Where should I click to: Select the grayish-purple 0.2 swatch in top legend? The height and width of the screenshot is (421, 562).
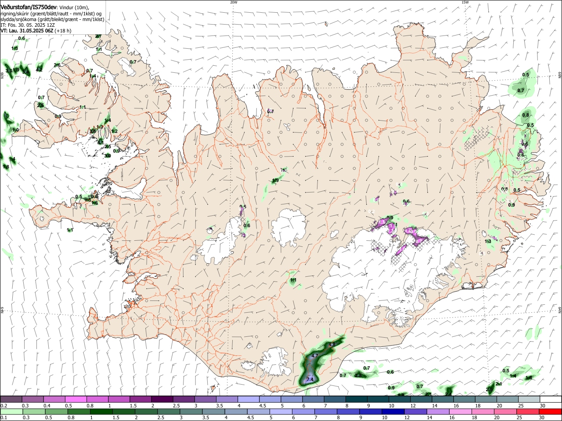(11, 400)
